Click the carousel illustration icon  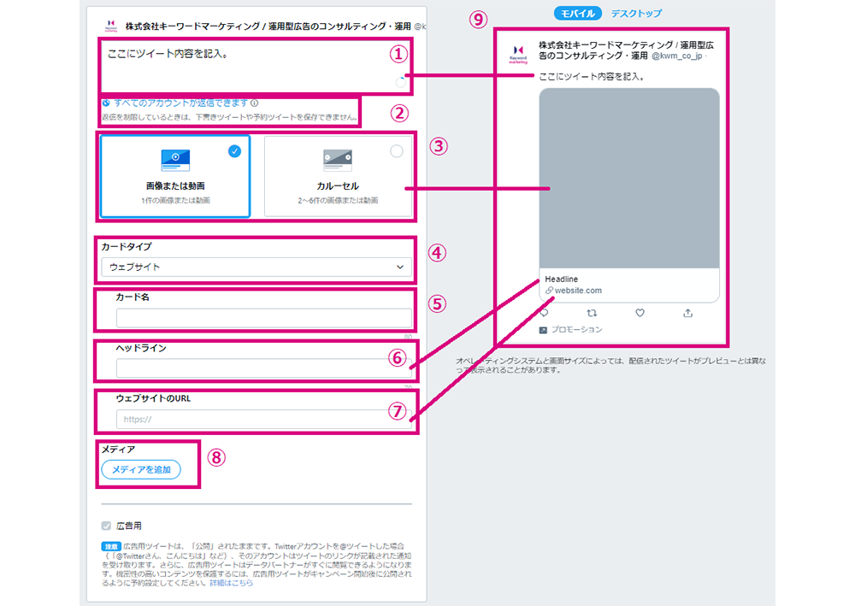(x=338, y=160)
